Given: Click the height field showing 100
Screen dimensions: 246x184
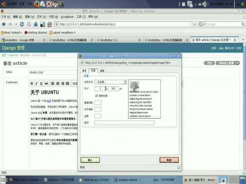Looking at the screenshot, I should pos(113,88).
